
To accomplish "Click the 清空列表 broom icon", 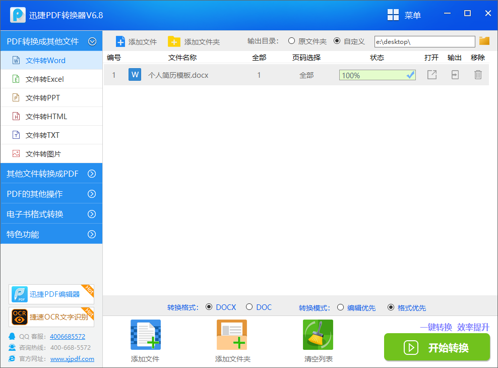I will click(318, 334).
